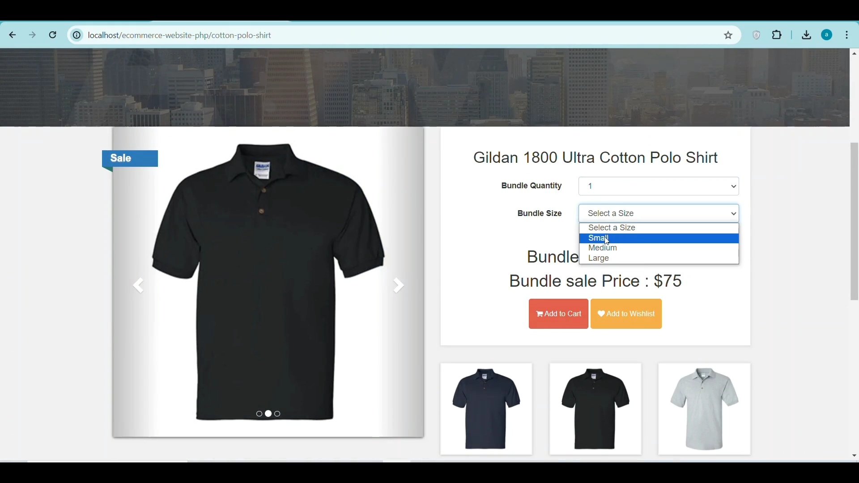Click the address bar URL

[x=180, y=35]
